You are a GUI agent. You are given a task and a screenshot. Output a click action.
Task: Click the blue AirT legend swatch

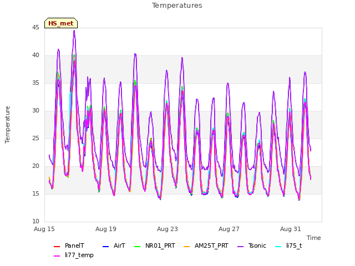pos(105,246)
